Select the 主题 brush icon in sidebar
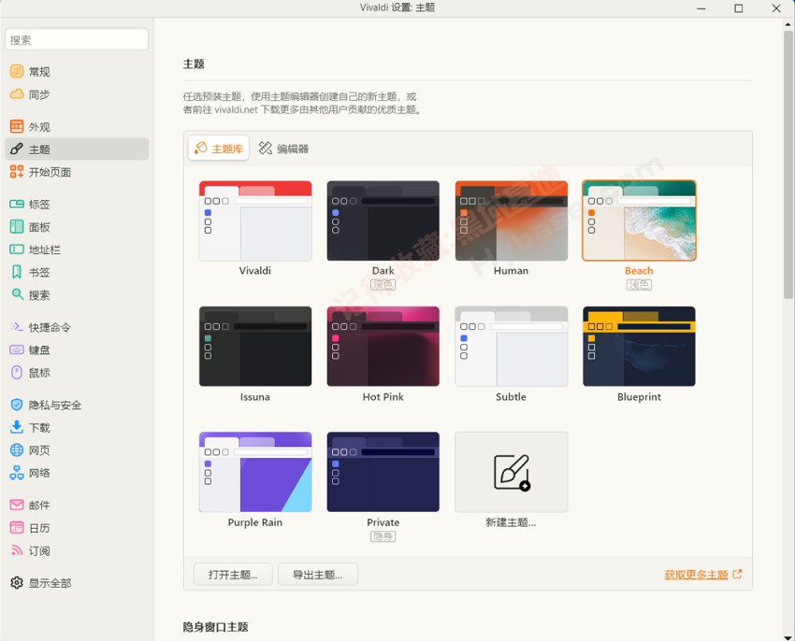This screenshot has height=641, width=795. click(17, 149)
